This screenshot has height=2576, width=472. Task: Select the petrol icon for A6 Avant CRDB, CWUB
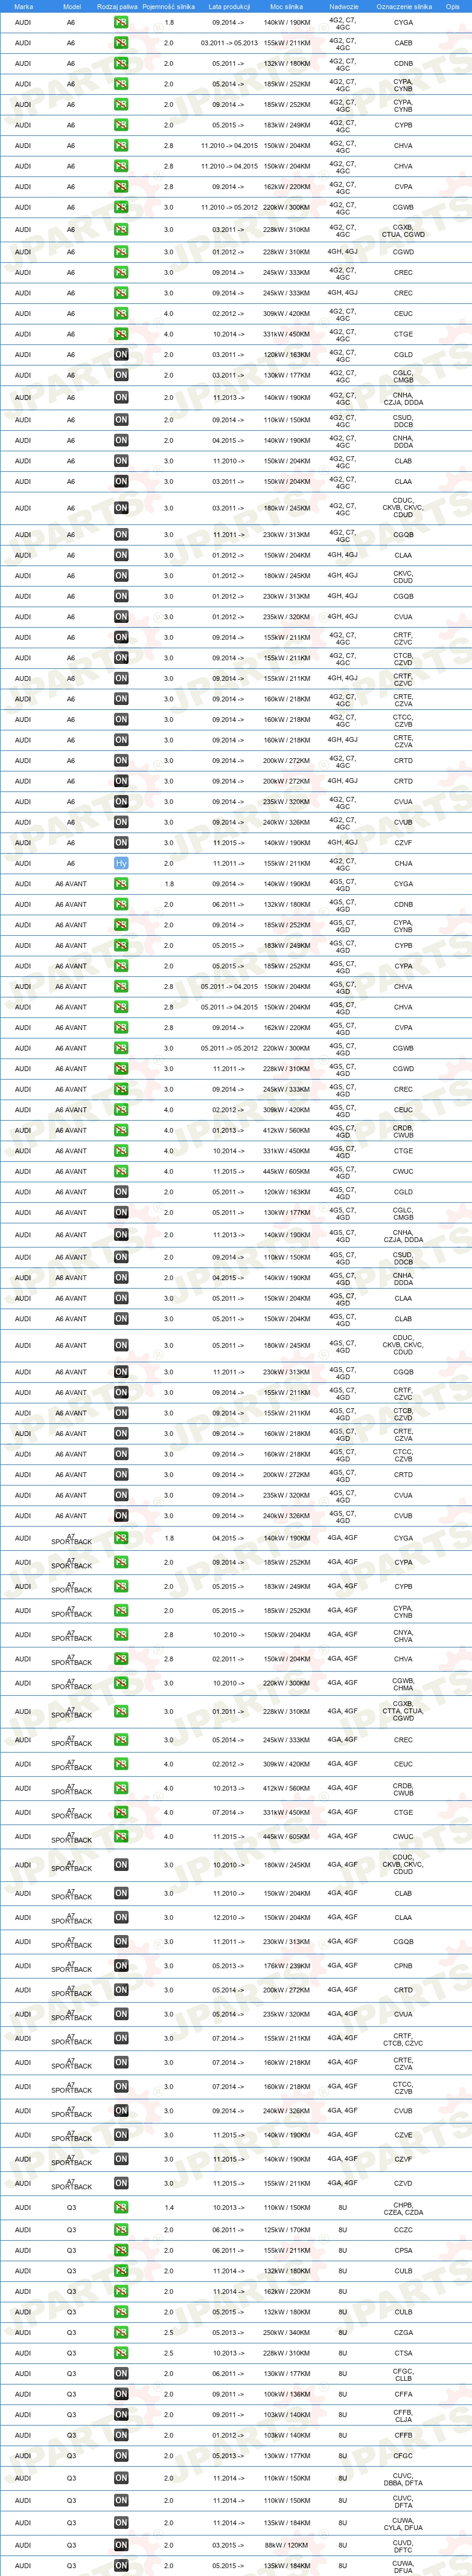(121, 1130)
